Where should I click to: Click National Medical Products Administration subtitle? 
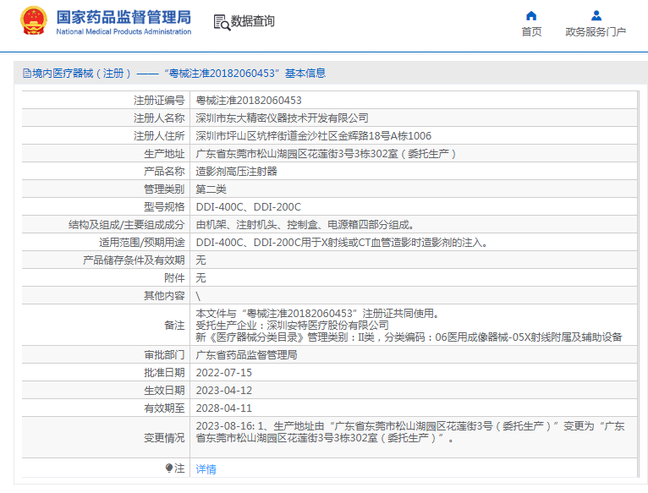[124, 32]
